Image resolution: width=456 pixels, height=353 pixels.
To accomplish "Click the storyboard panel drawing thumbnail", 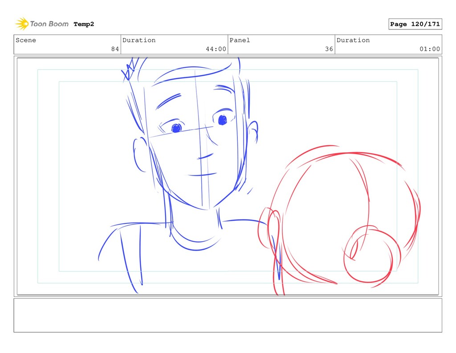I will point(228,176).
